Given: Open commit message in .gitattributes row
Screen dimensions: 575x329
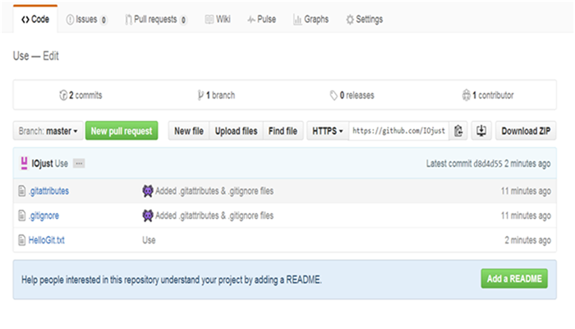Looking at the screenshot, I should click(x=214, y=192).
